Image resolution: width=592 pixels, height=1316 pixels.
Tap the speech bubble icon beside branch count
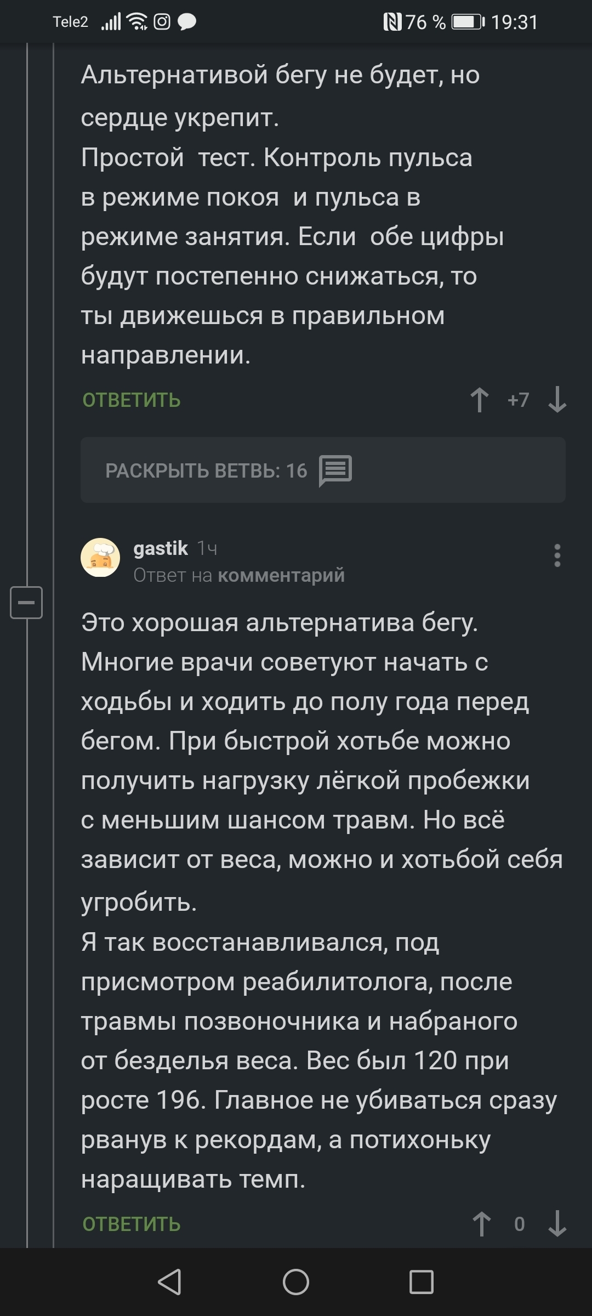coord(335,470)
